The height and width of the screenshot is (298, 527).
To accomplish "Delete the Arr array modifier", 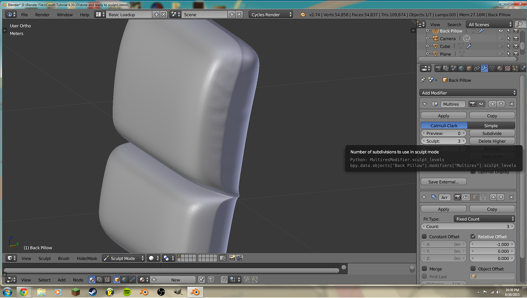I will 512,197.
